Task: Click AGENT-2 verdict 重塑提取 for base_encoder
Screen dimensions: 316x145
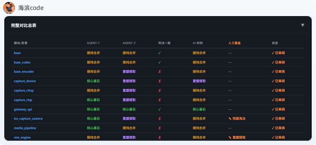Action: (x=129, y=72)
